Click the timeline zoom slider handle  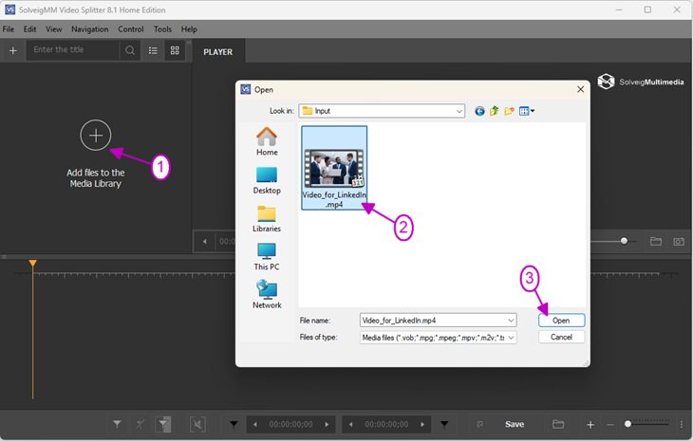pyautogui.click(x=627, y=424)
